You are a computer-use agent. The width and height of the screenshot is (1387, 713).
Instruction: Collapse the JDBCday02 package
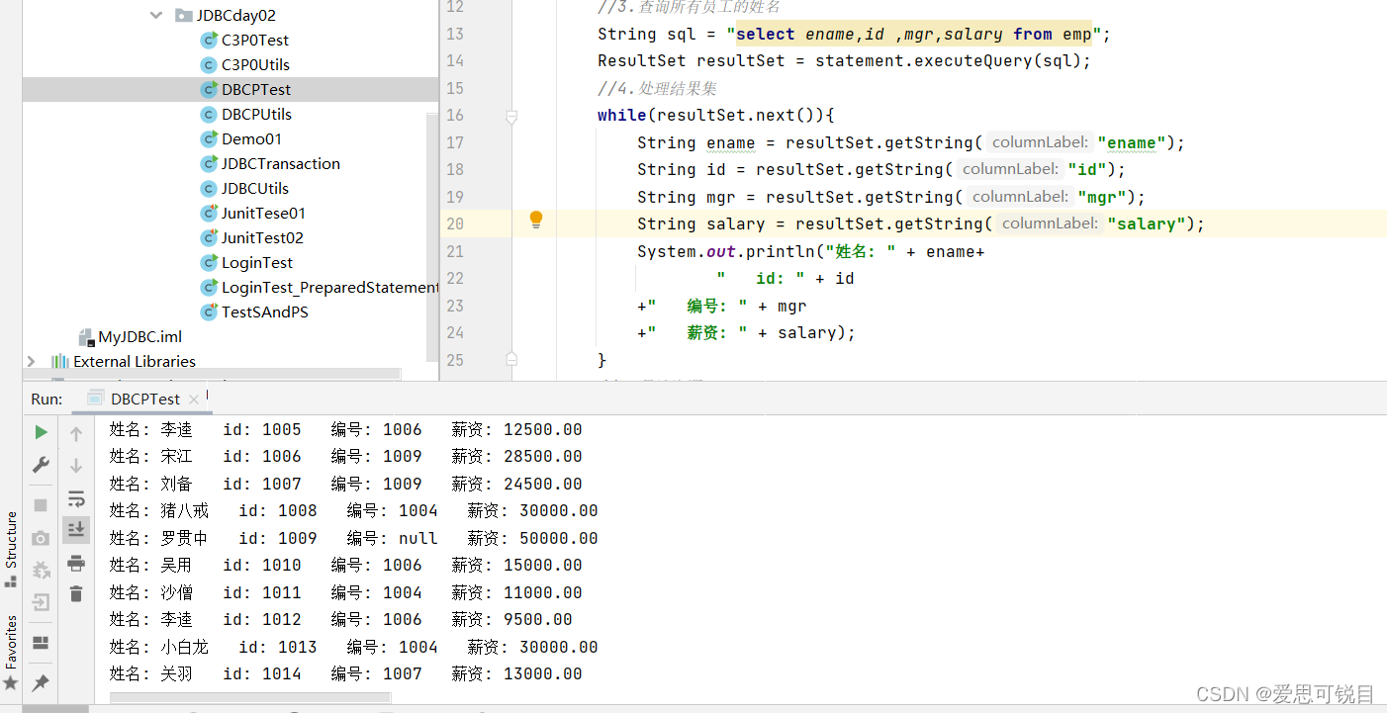pos(156,15)
